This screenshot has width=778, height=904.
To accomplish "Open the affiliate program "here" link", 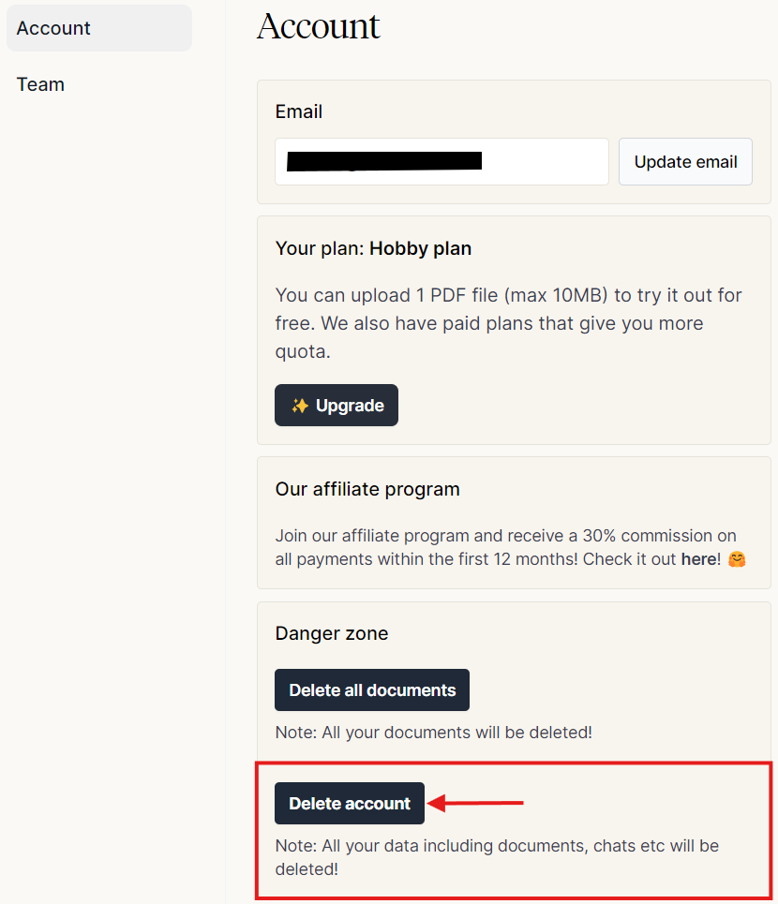I will [698, 559].
